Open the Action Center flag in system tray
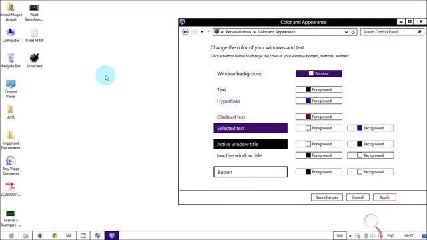 point(358,235)
